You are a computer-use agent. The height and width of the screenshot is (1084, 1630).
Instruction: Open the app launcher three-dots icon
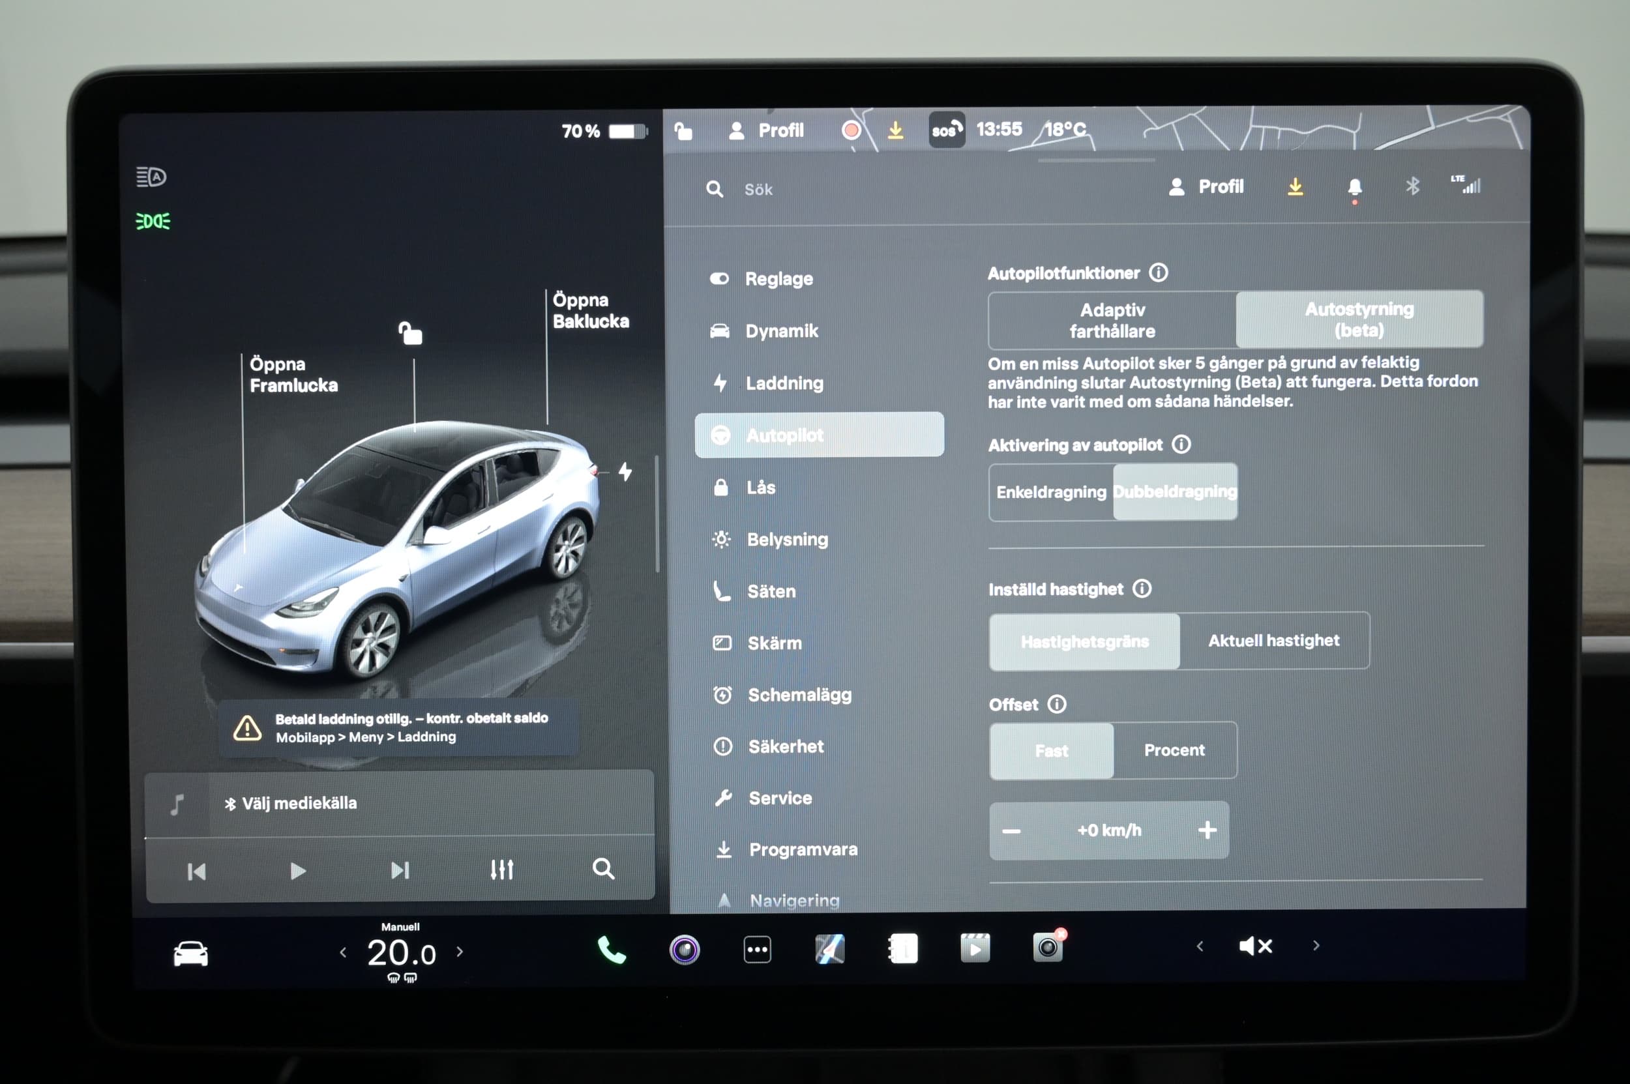[757, 950]
